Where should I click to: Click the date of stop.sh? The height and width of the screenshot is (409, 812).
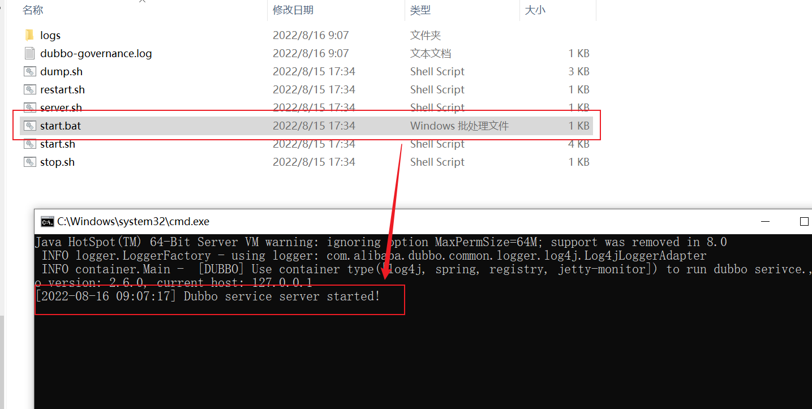(x=314, y=162)
